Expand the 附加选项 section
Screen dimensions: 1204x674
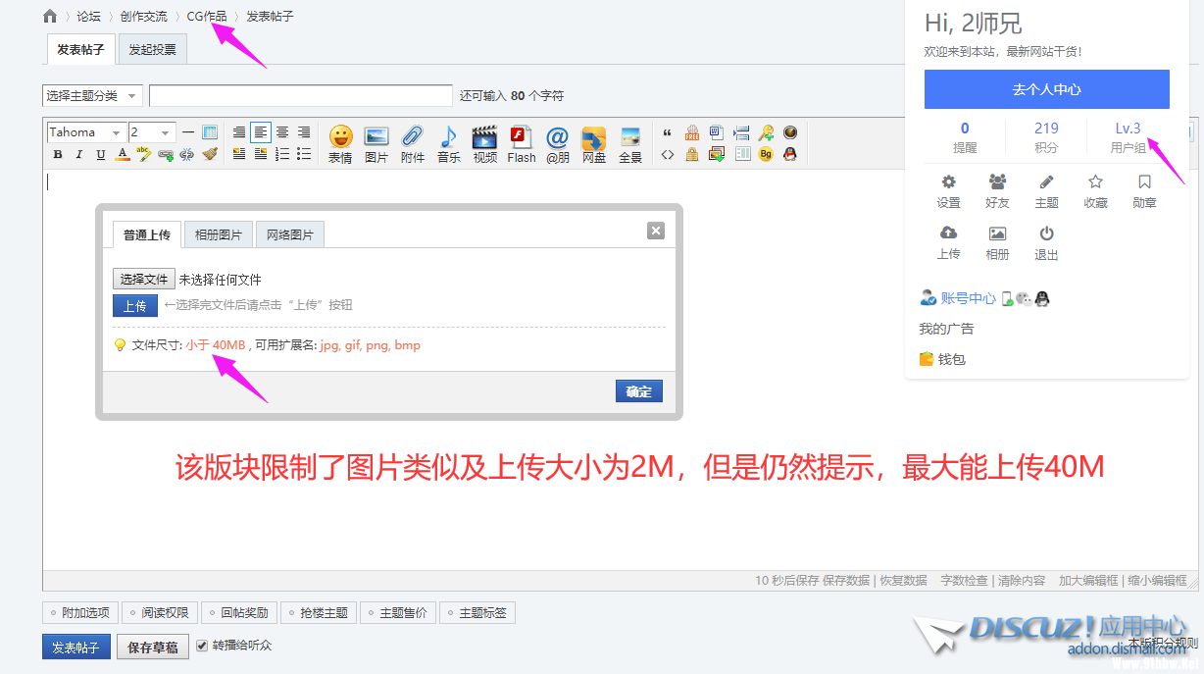point(77,613)
